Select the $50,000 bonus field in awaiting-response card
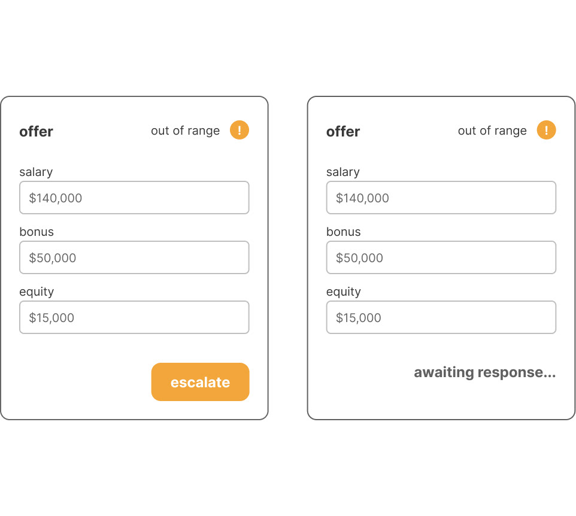This screenshot has width=576, height=516. [x=441, y=257]
